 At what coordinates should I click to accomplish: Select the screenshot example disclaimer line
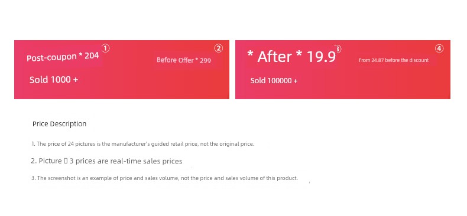point(165,178)
